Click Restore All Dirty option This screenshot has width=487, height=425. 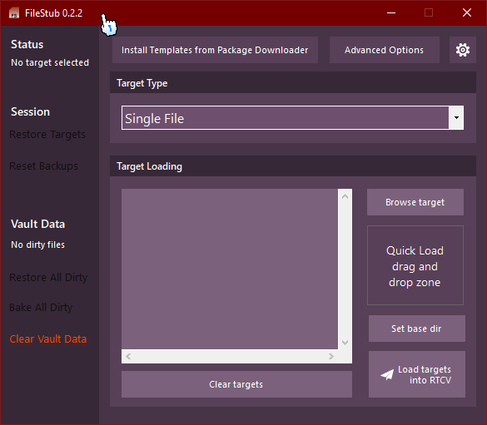48,277
